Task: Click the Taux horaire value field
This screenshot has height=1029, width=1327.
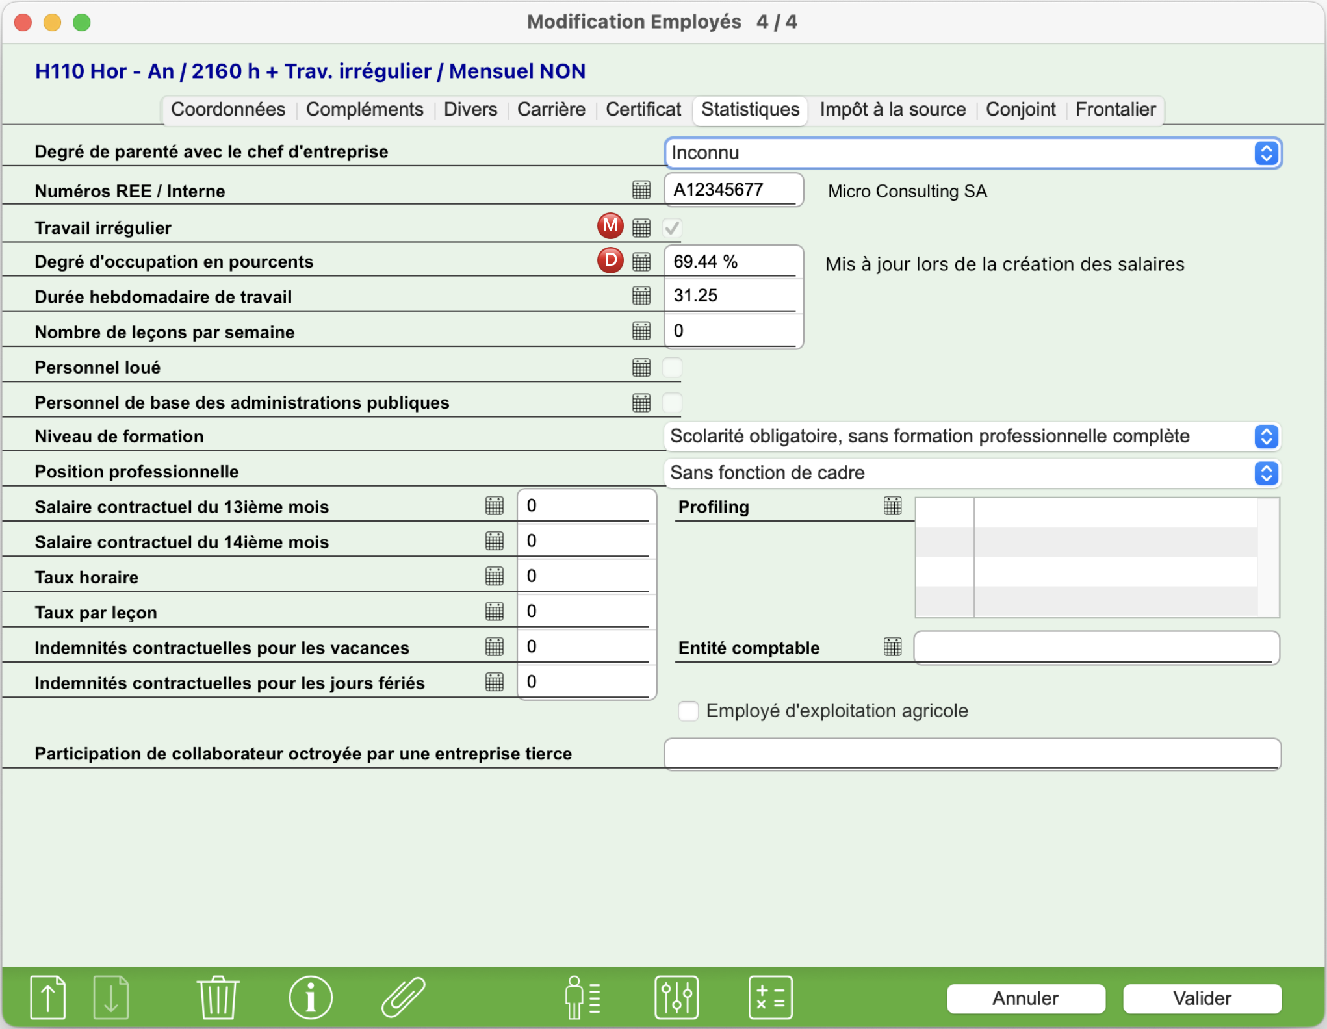Action: [x=587, y=576]
